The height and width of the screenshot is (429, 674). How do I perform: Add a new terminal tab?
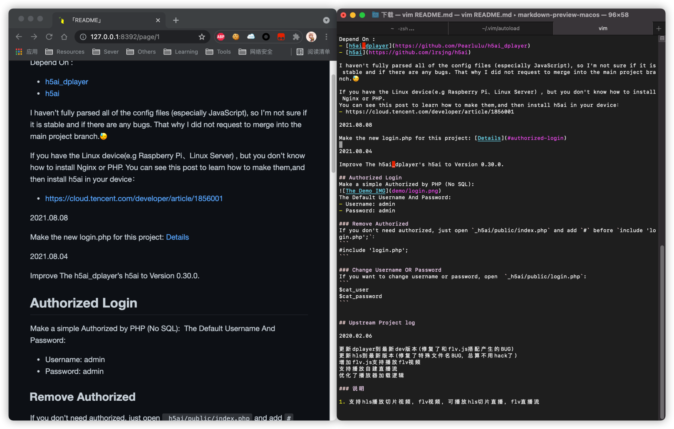tap(659, 28)
